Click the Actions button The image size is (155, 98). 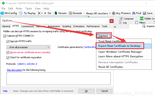104,36
